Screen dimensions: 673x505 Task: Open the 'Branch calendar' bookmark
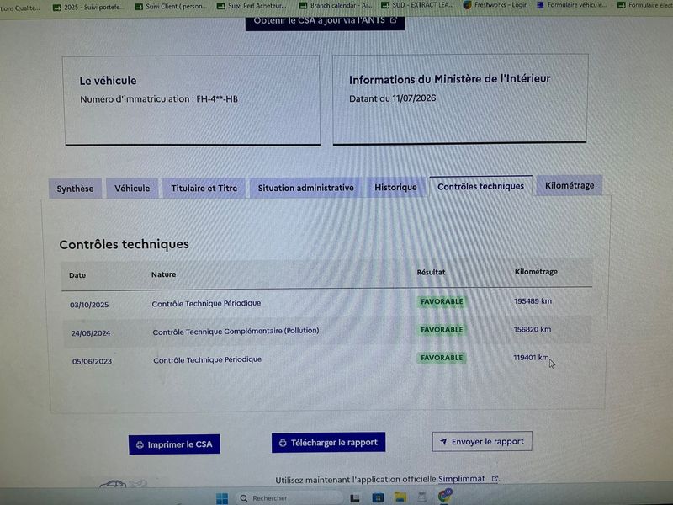[335, 6]
